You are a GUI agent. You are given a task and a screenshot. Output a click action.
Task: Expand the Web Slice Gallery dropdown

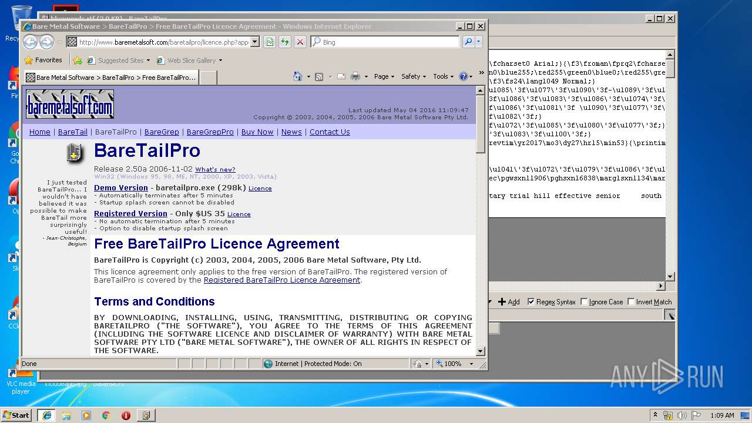tap(220, 60)
